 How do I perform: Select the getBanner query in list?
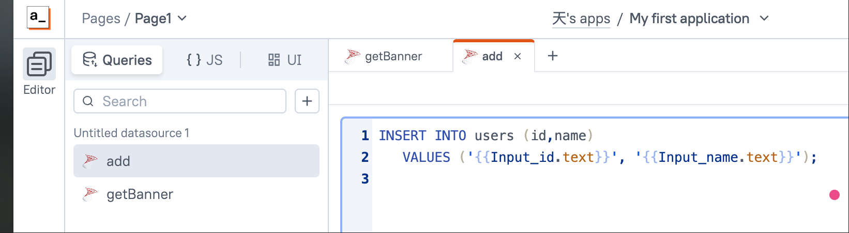(196, 194)
